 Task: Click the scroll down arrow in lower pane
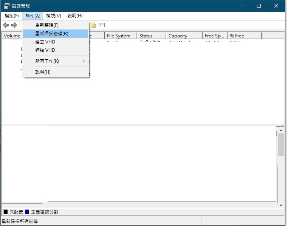click(281, 205)
